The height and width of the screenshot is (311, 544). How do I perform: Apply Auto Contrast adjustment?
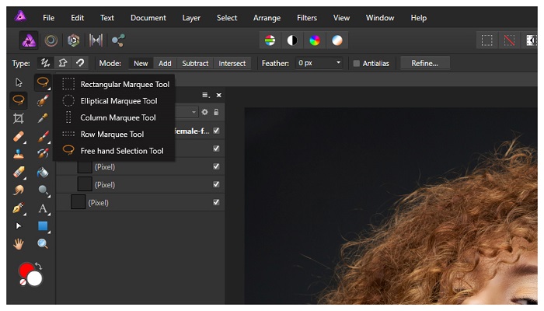(292, 40)
